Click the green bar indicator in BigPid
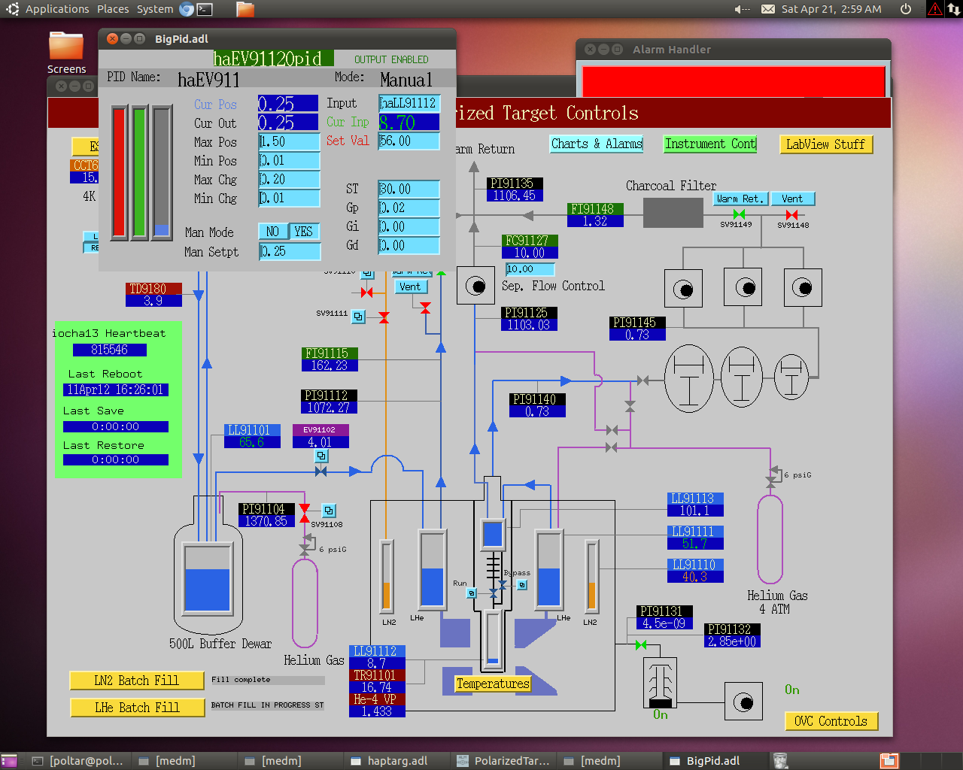Image resolution: width=963 pixels, height=770 pixels. coord(140,173)
